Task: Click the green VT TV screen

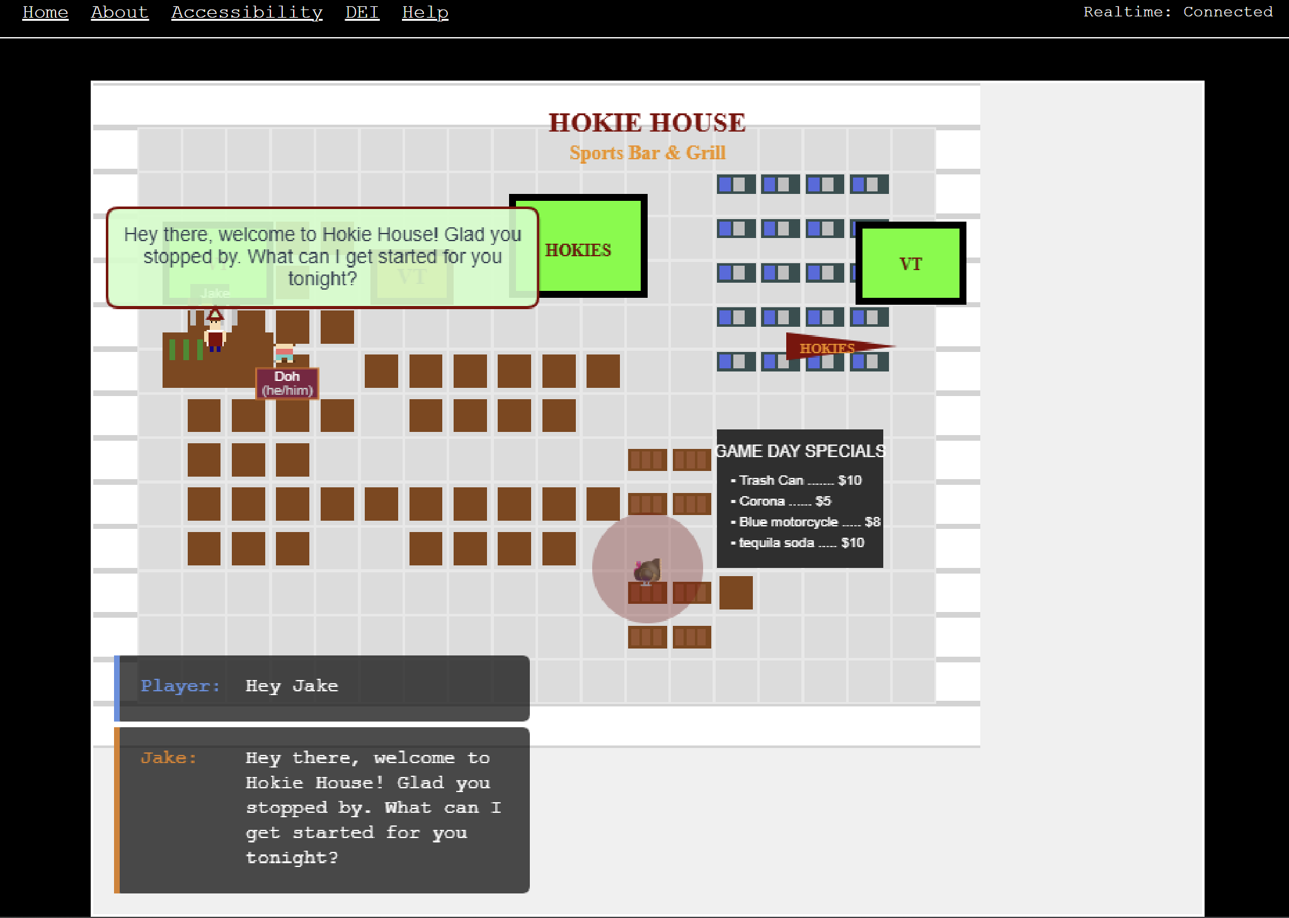Action: click(910, 263)
